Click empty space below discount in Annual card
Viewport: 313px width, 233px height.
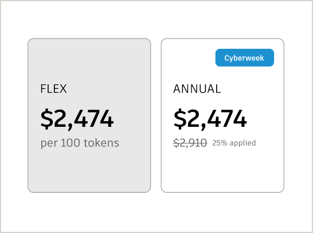(x=222, y=170)
